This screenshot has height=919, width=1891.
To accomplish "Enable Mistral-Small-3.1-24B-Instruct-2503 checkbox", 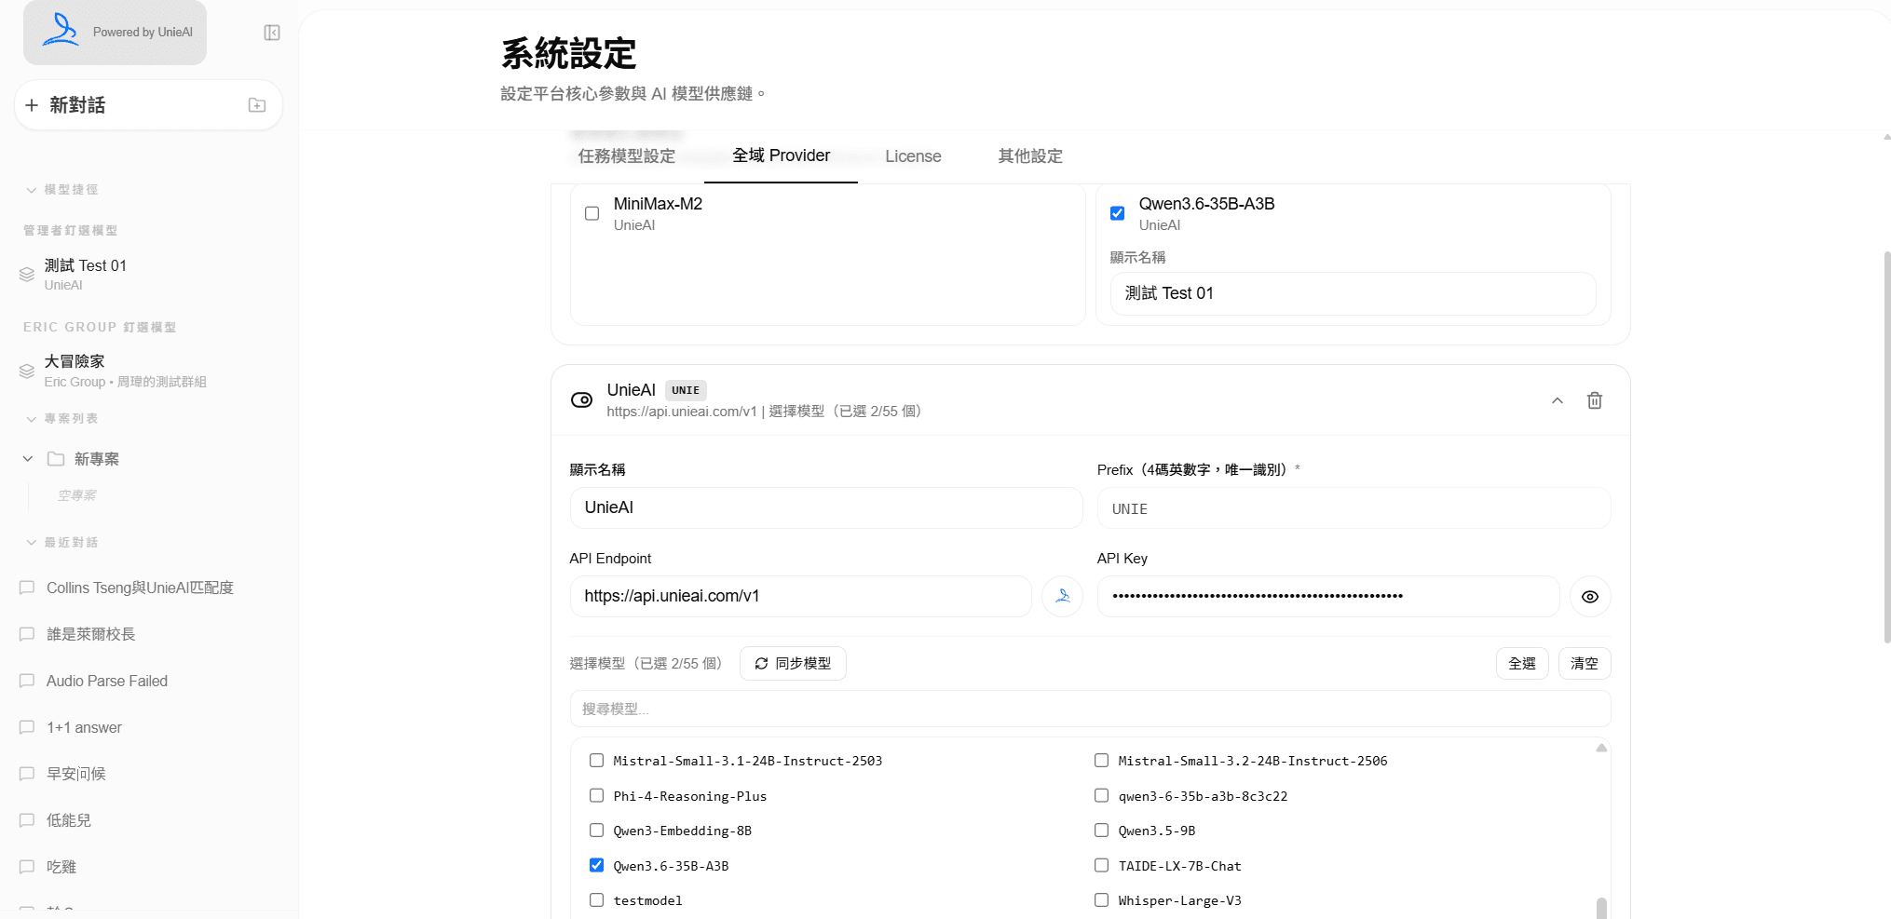I will pos(596,761).
